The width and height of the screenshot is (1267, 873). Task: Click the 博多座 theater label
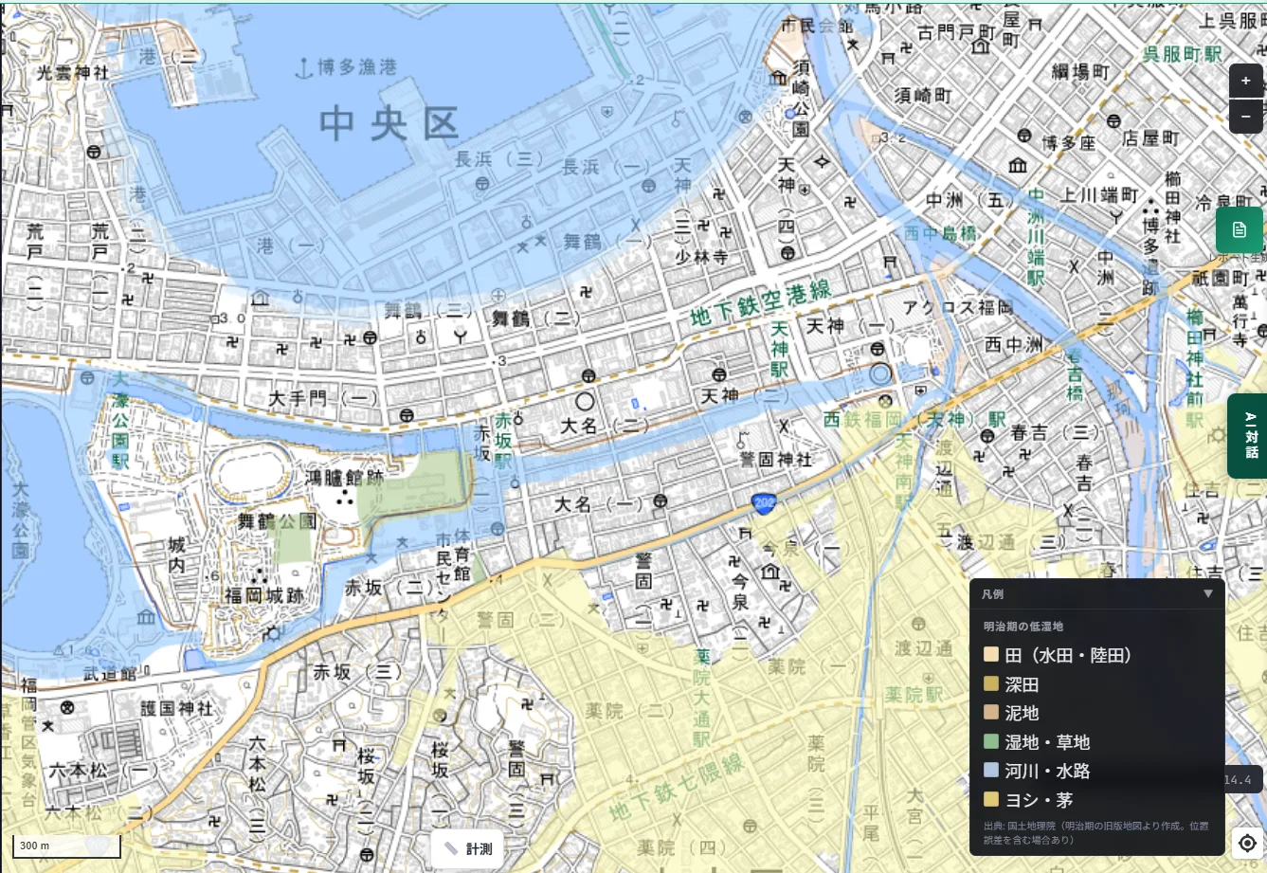tap(1068, 143)
